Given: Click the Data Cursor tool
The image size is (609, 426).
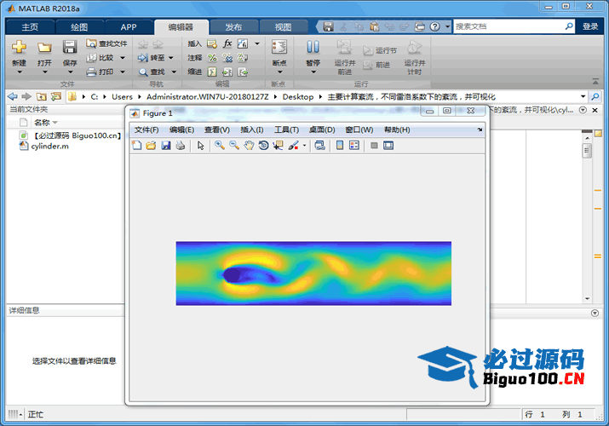Looking at the screenshot, I should 278,146.
